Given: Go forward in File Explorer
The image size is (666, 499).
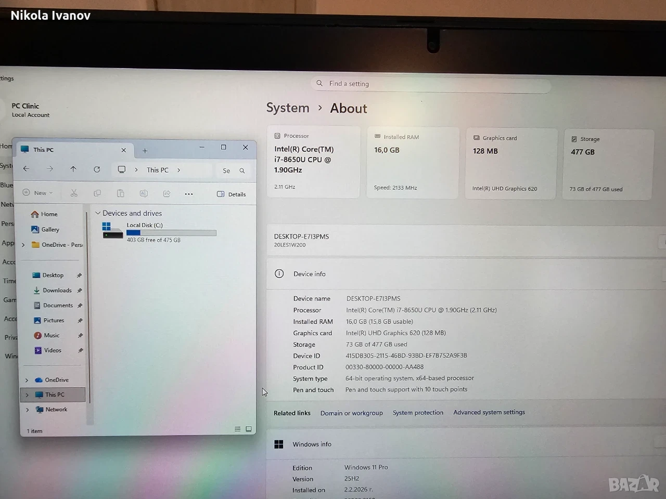Looking at the screenshot, I should 50,169.
